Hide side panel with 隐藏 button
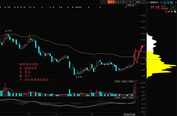Screen dimensions: 177x116 point(138,2)
